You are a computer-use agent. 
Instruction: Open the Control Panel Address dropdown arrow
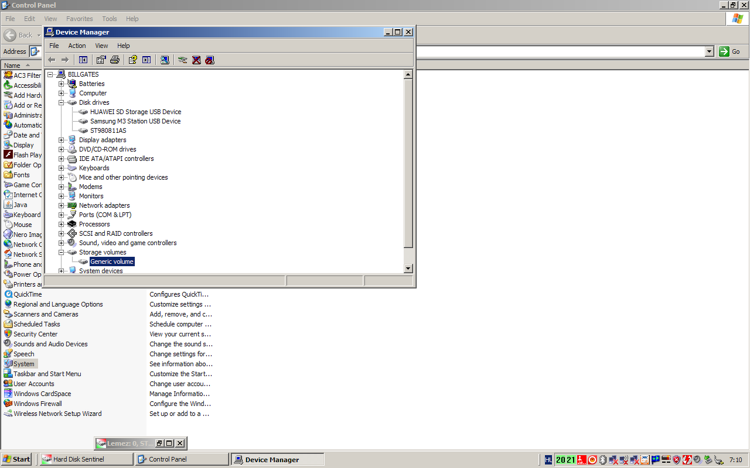point(709,51)
